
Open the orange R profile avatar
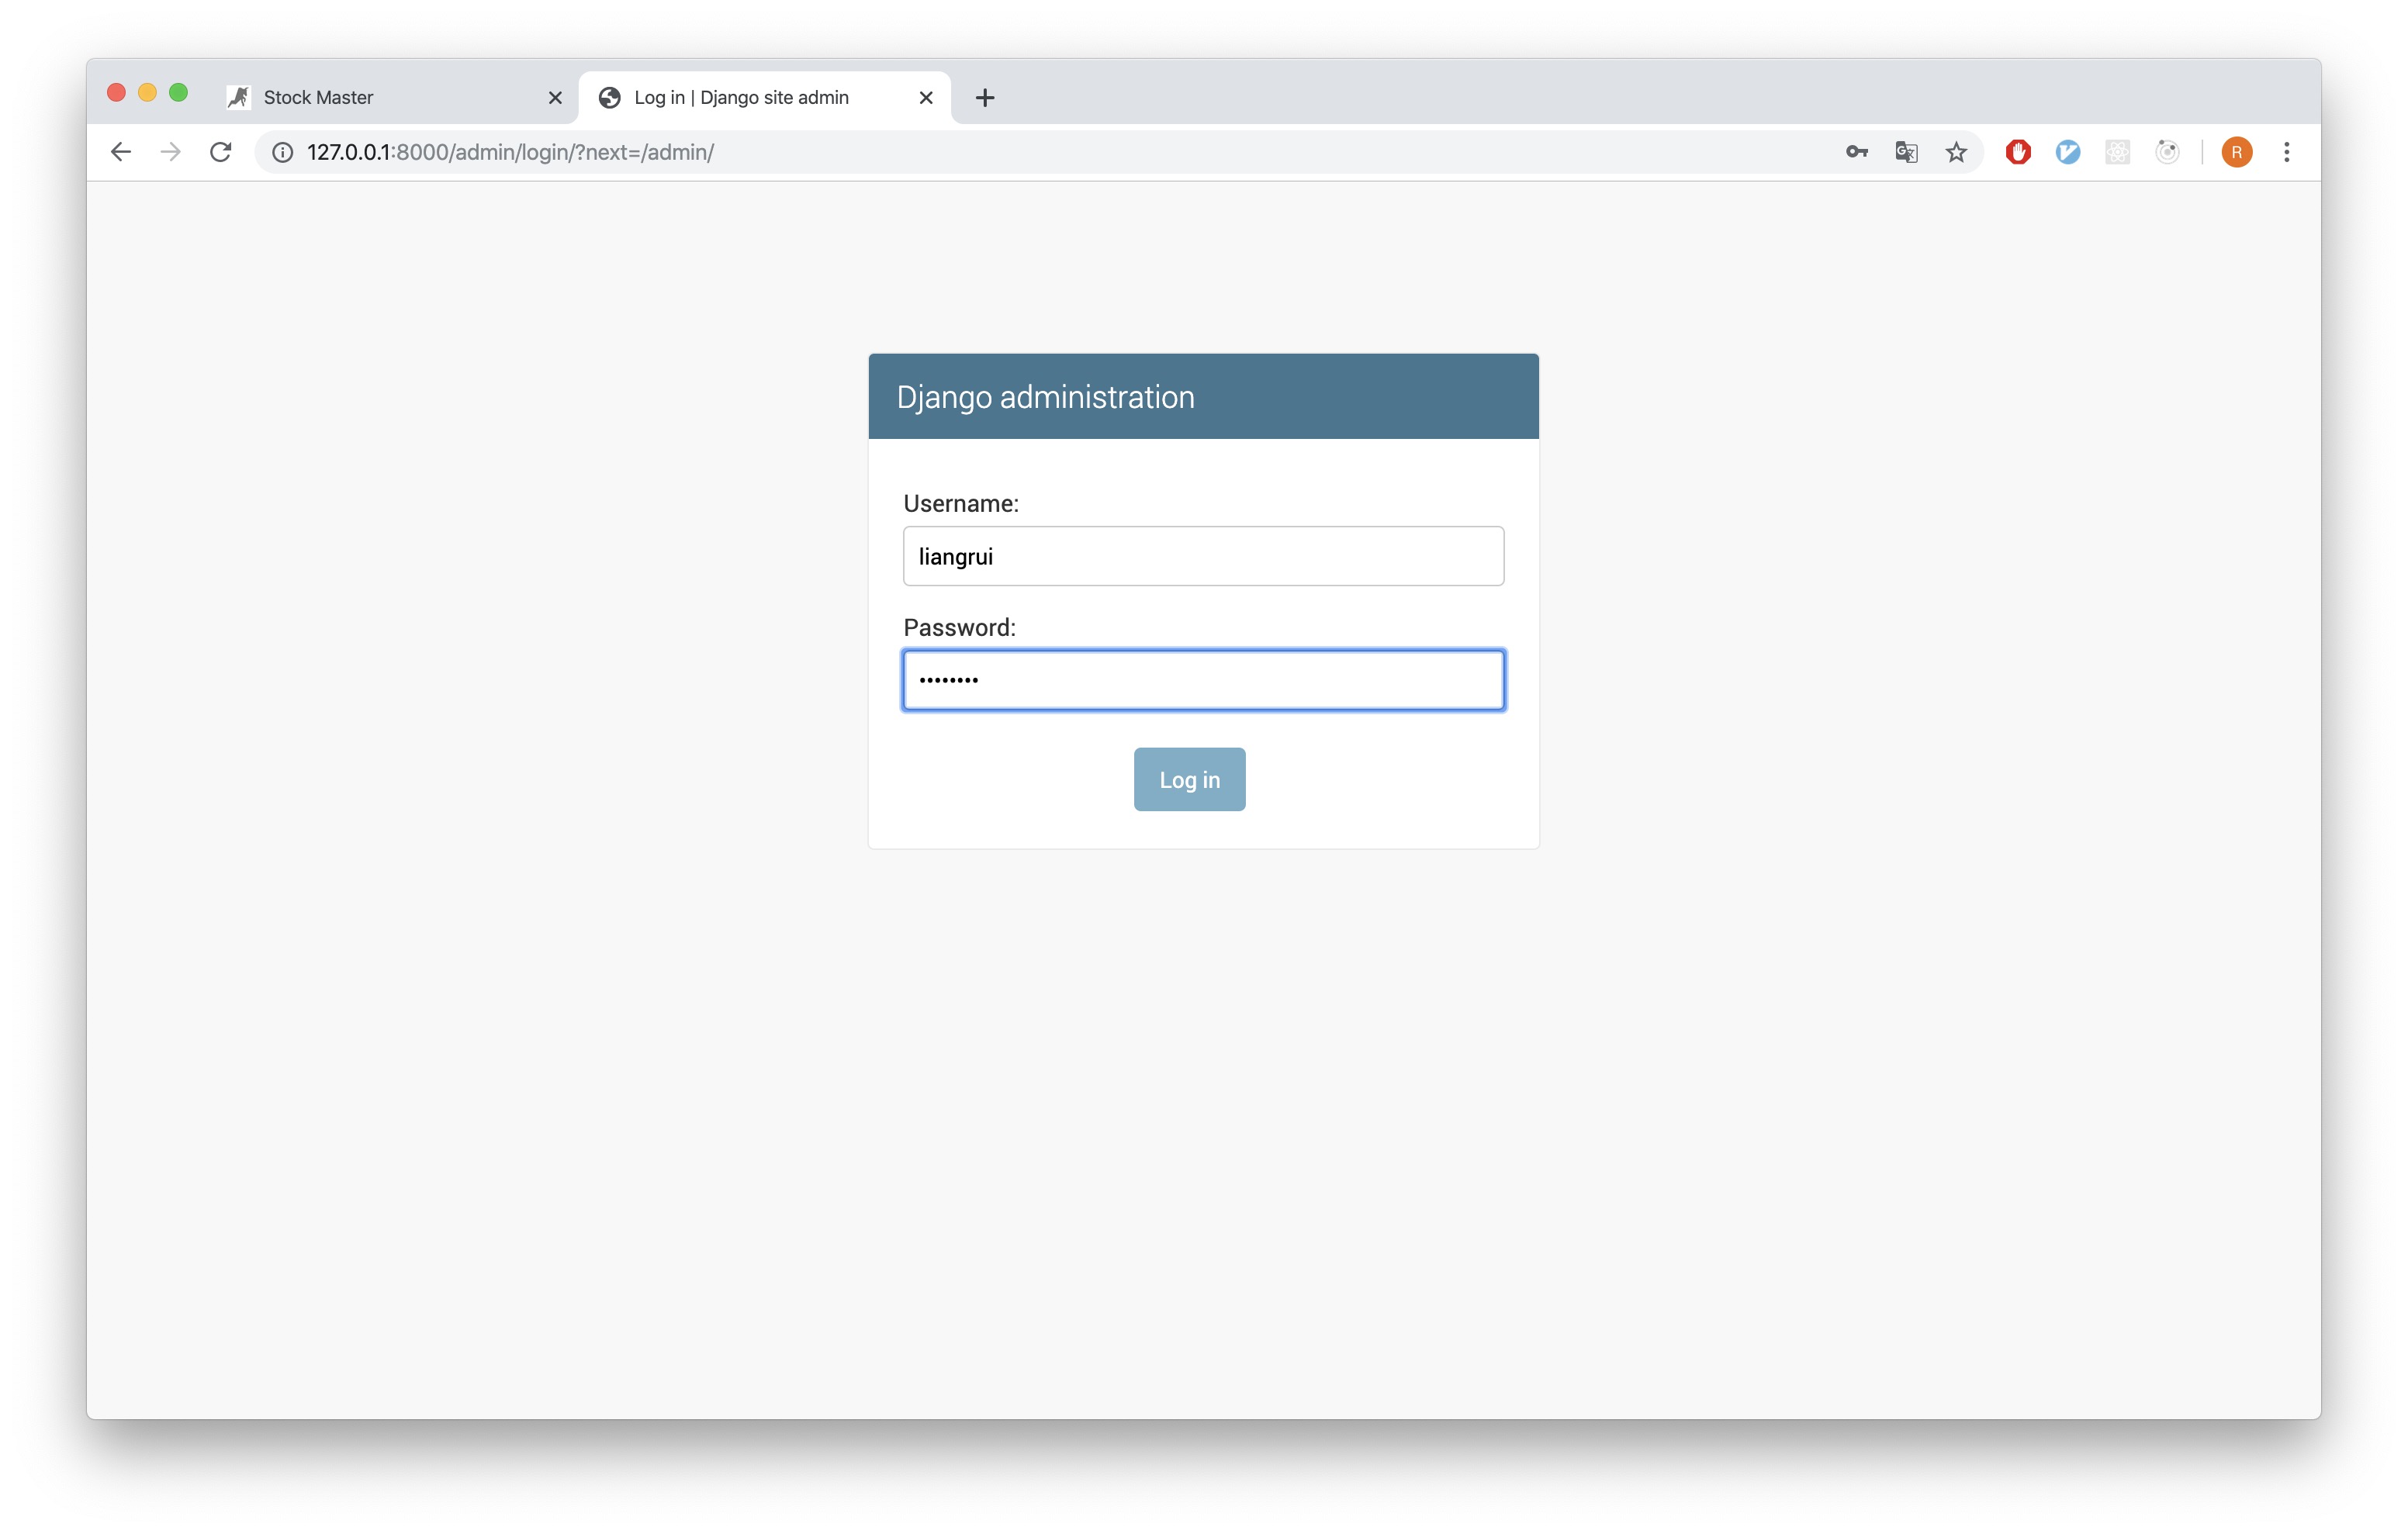pyautogui.click(x=2237, y=152)
